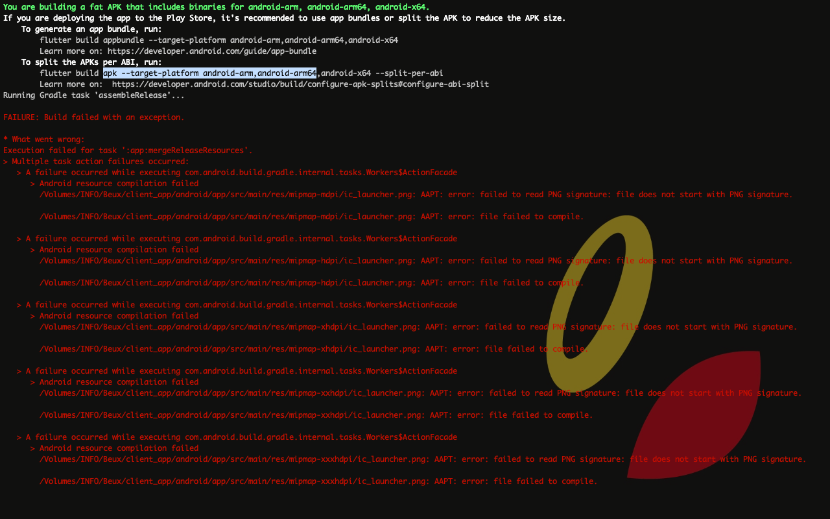Click the mipmap-hdpi ic_launcher.png error path

click(415, 260)
